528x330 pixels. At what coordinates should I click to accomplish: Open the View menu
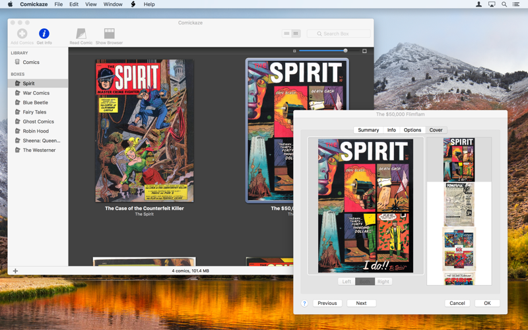tap(91, 4)
